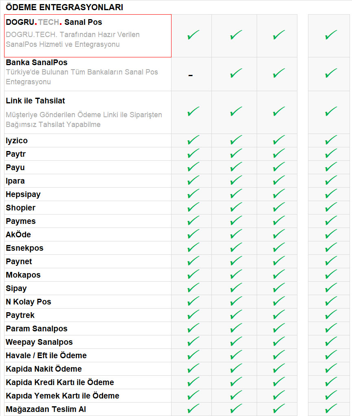Click the N Kolay Pos row label
Viewport: 352px width, 416px height.
[x=29, y=302]
